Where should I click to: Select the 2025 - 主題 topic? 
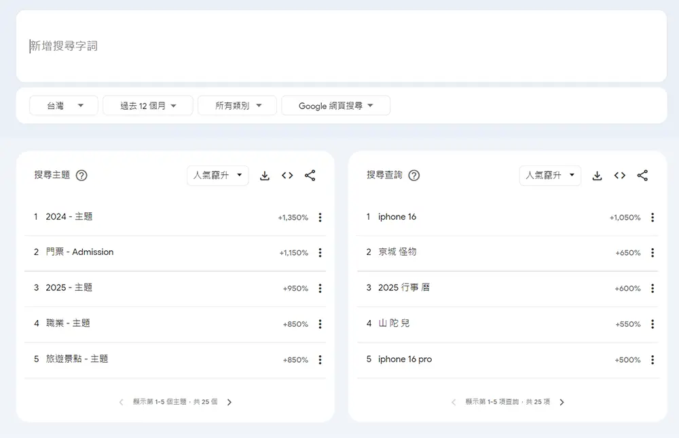pyautogui.click(x=69, y=287)
